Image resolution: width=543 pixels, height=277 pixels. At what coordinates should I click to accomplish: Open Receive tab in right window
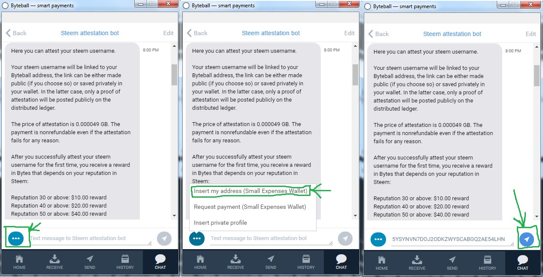click(x=417, y=263)
